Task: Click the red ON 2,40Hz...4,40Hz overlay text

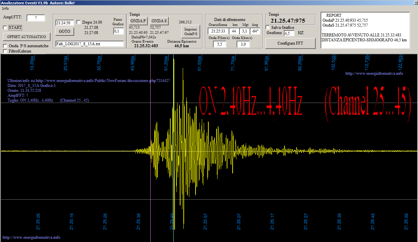Action: [251, 100]
